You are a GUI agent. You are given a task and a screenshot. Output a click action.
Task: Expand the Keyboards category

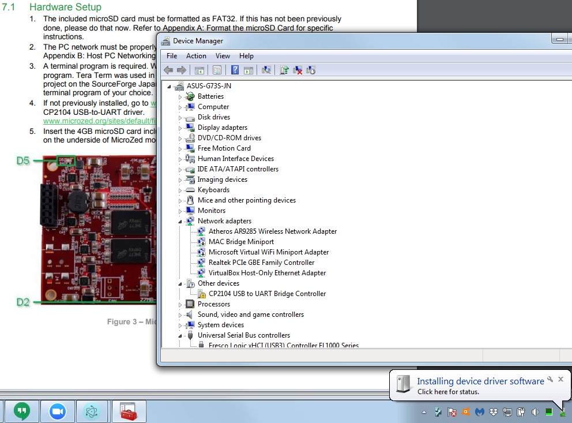(180, 190)
